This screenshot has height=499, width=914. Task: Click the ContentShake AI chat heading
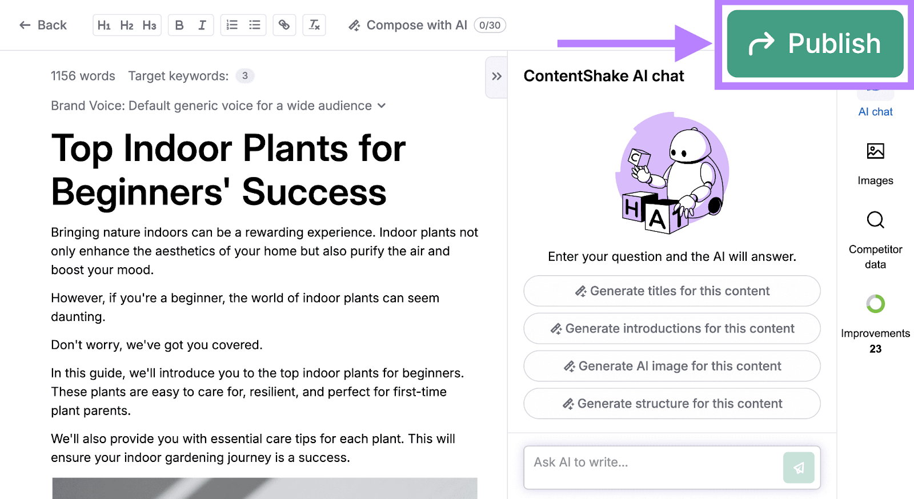[604, 76]
